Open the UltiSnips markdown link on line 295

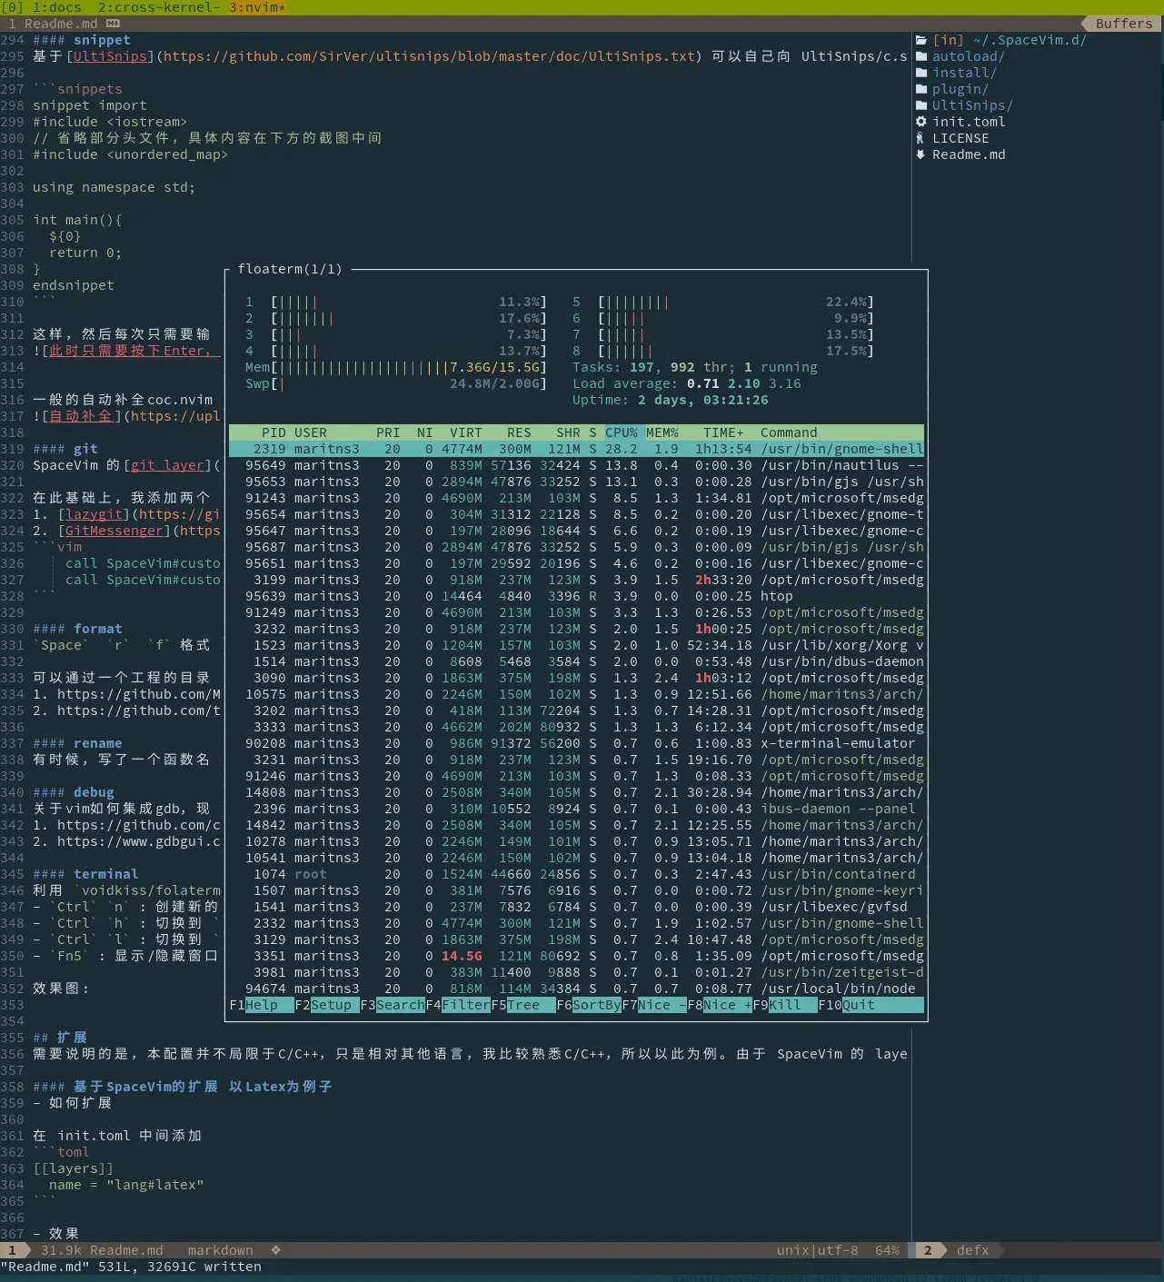click(110, 56)
